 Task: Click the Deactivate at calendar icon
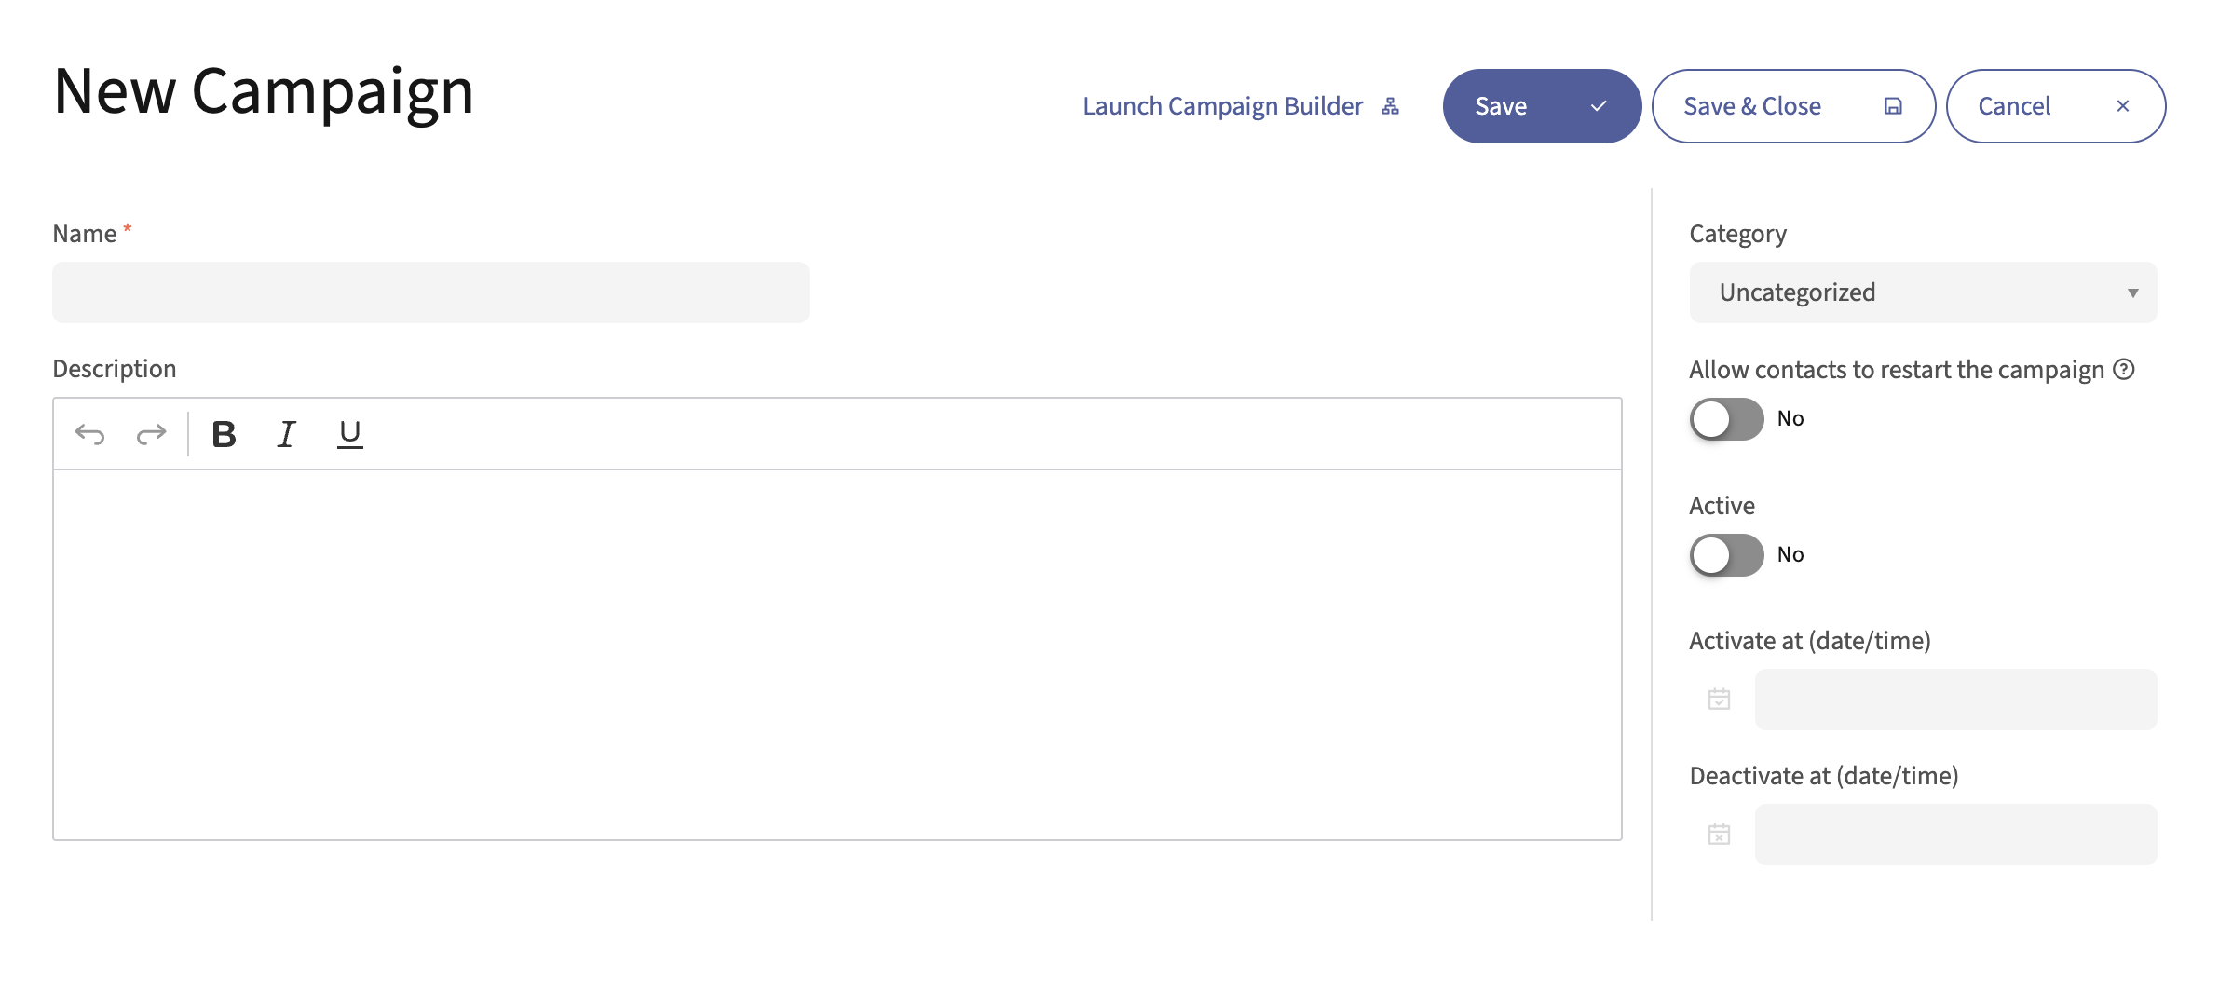(x=1719, y=835)
